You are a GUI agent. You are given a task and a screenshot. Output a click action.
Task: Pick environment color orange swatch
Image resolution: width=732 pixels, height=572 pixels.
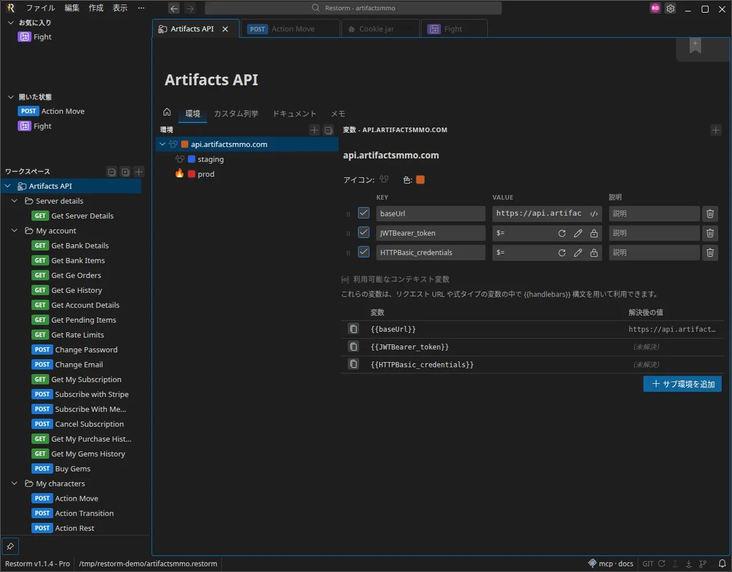[420, 180]
